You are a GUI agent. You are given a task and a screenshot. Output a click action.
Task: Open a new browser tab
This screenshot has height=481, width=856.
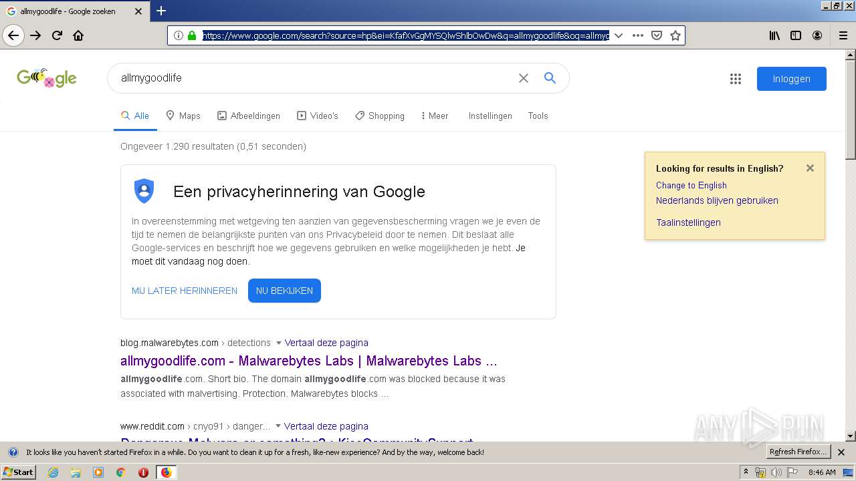tap(161, 11)
